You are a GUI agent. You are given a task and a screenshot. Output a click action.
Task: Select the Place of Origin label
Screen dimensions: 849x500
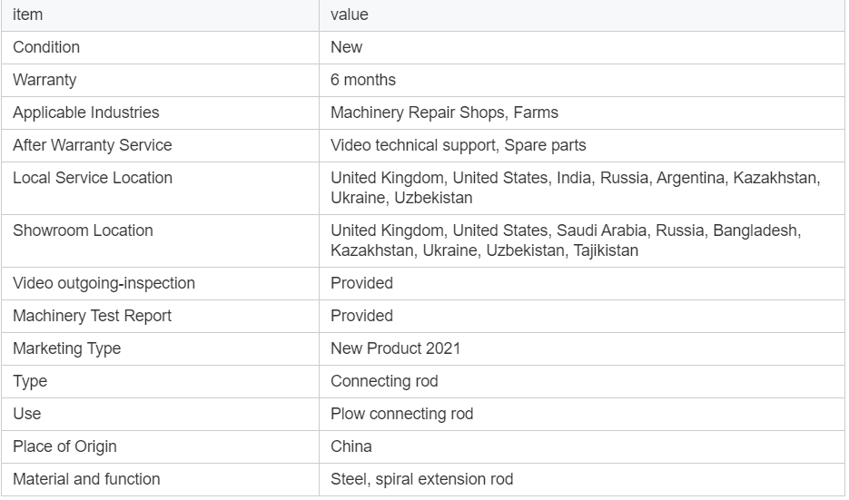[65, 447]
